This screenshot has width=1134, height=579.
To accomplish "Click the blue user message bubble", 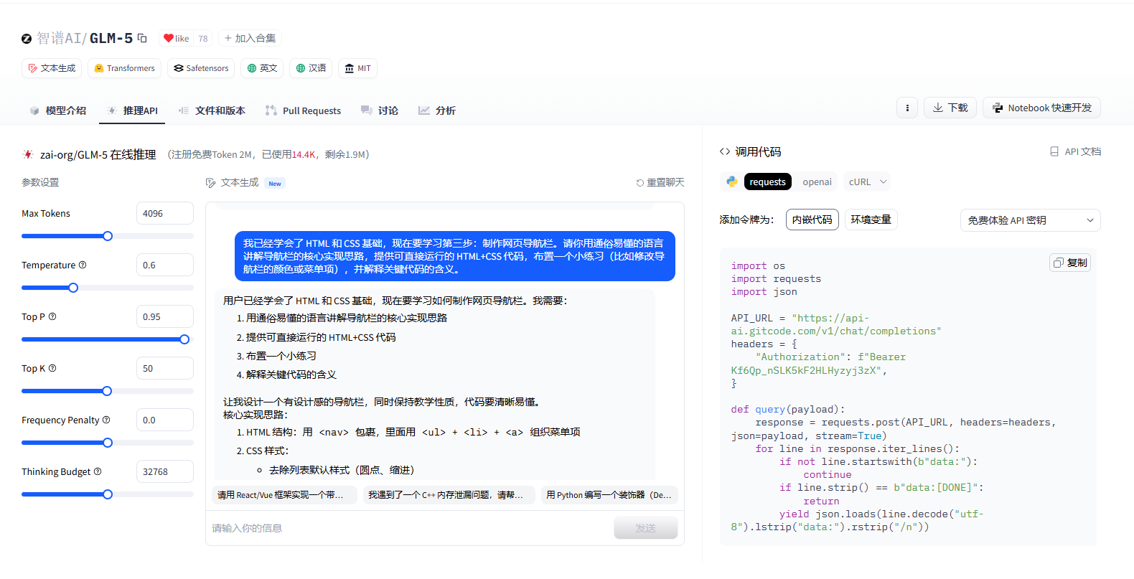I will [455, 256].
